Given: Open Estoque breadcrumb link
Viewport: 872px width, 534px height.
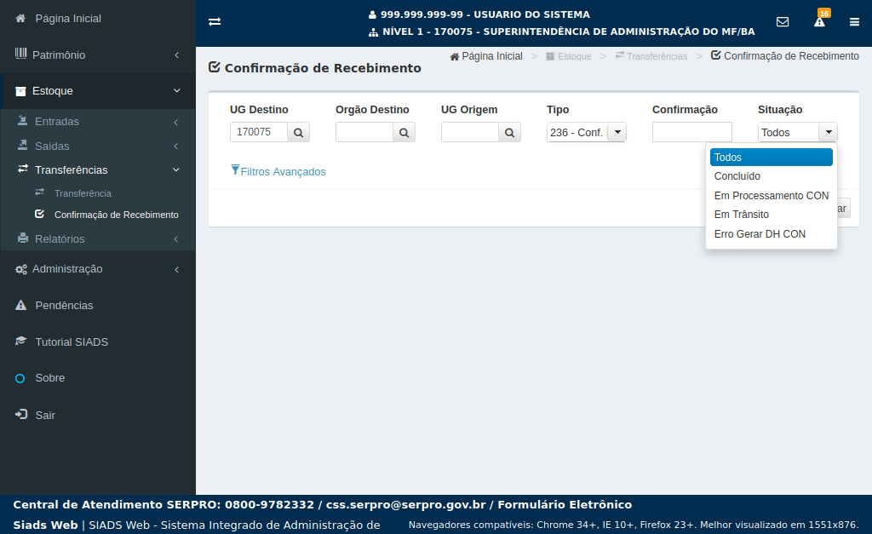Looking at the screenshot, I should 575,57.
